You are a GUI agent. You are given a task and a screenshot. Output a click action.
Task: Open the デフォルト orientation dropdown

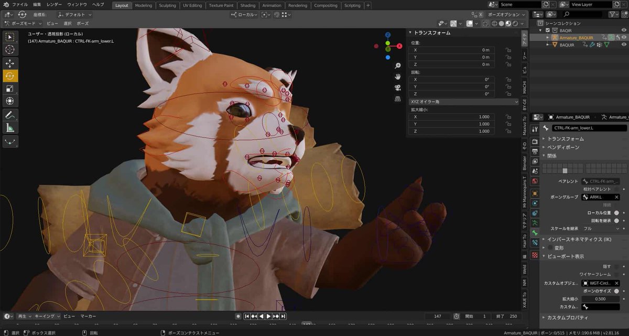pos(74,15)
